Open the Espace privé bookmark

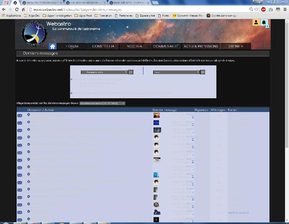pyautogui.click(x=145, y=16)
